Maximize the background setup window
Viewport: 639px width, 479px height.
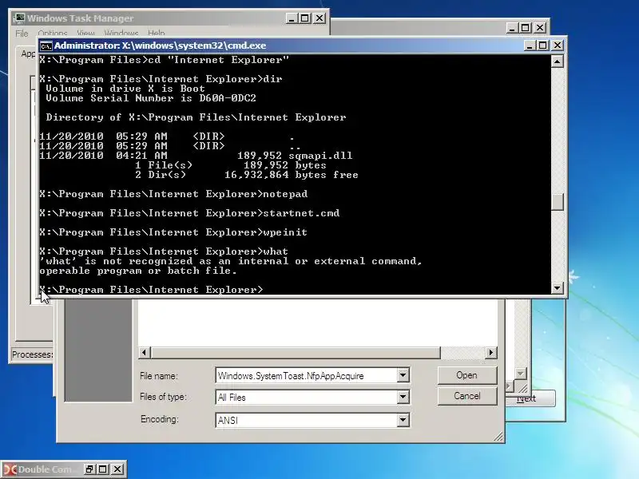[526, 28]
